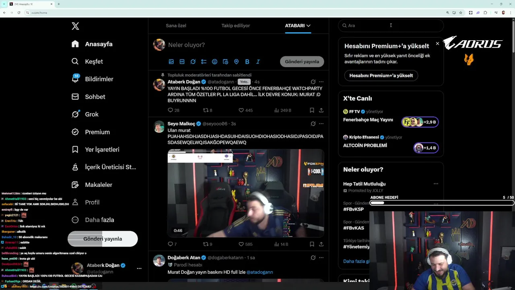Viewport: 515px width, 290px height.
Task: Open Seyo Malkoç's profile avatar
Action: click(159, 126)
